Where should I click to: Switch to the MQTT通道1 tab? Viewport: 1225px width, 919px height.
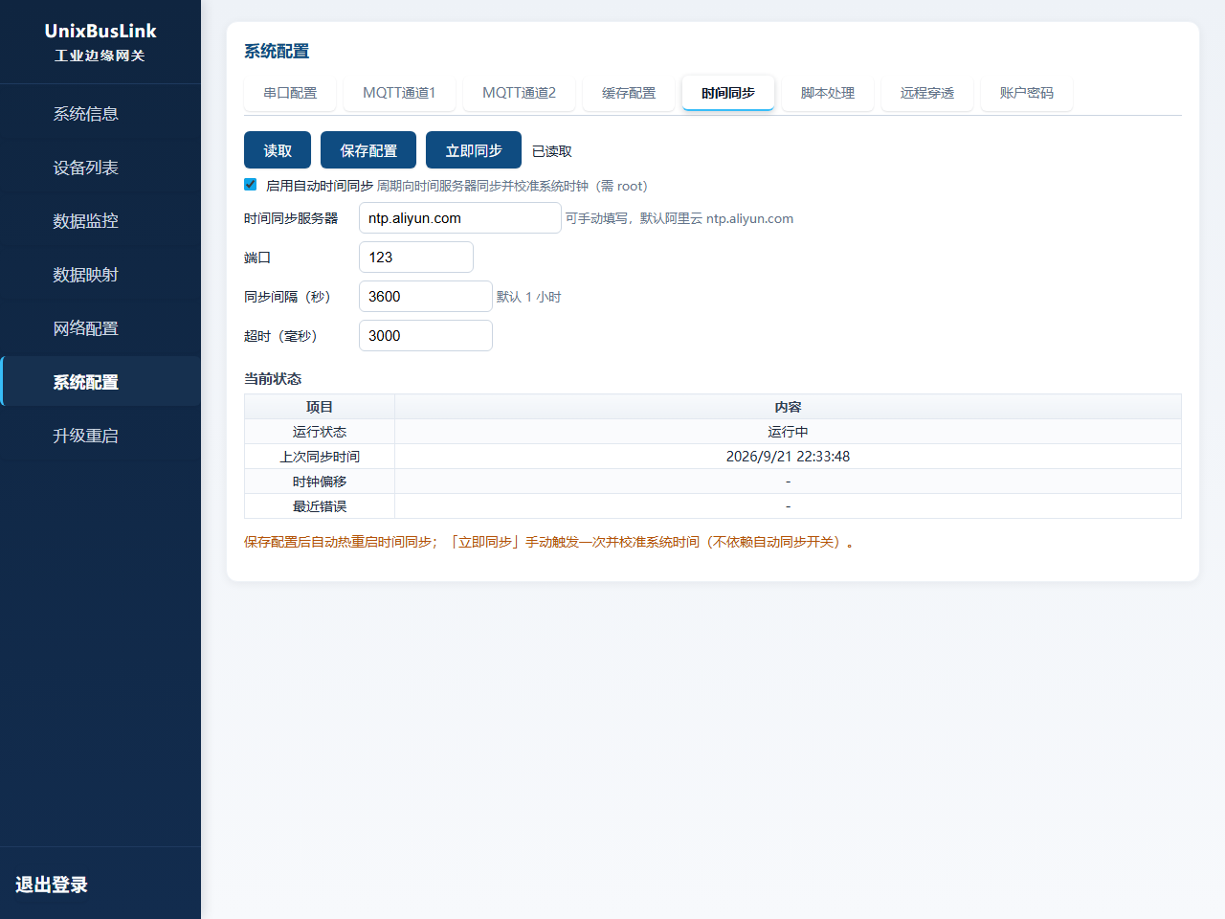click(399, 93)
